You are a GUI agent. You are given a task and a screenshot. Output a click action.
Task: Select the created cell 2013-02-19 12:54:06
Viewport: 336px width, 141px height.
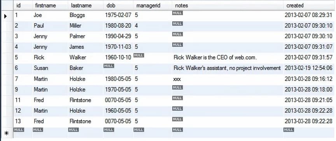[x=308, y=69]
